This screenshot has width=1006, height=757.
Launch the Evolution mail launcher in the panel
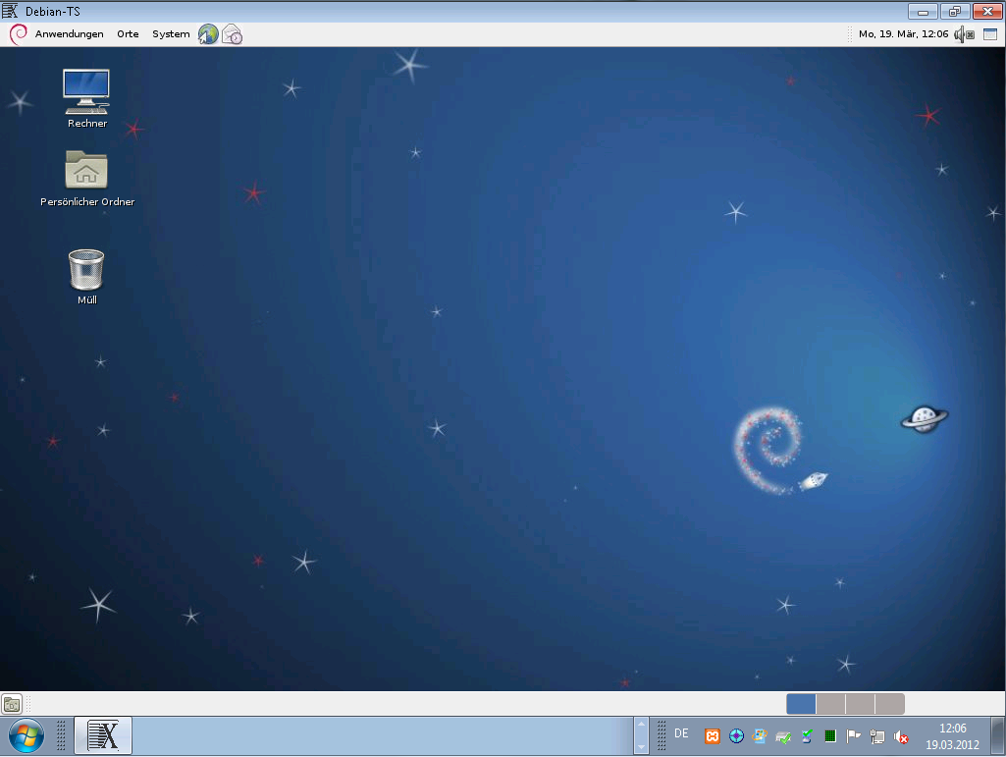pyautogui.click(x=232, y=34)
